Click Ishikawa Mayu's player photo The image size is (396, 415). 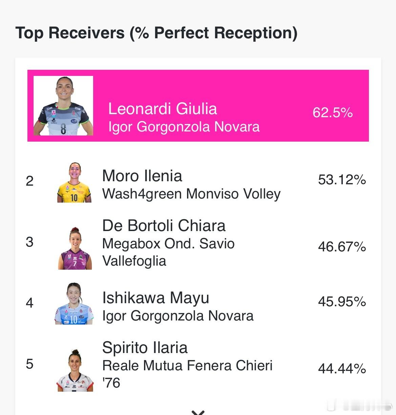[74, 304]
